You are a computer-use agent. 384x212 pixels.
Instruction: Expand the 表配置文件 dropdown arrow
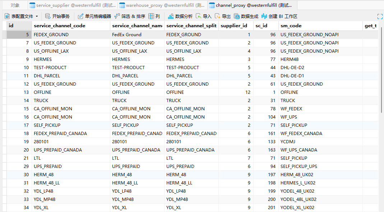(x=37, y=16)
